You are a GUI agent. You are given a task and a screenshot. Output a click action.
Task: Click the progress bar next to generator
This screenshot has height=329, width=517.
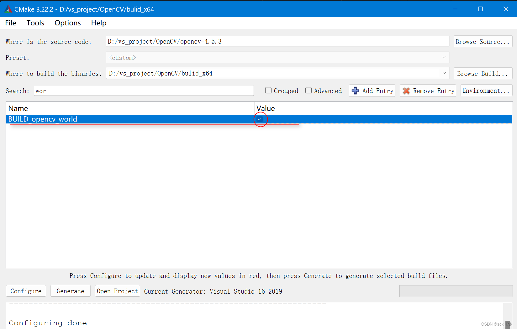456,291
